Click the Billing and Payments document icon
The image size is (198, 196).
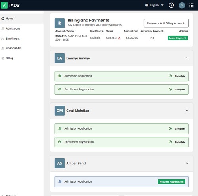coord(59,23)
